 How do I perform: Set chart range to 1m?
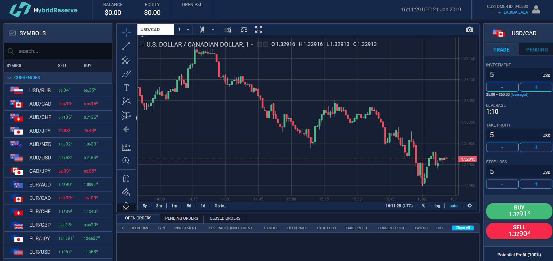[x=174, y=206]
